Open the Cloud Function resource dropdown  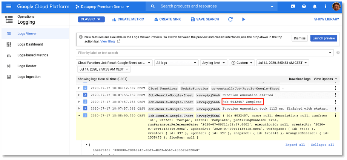[x=114, y=63]
